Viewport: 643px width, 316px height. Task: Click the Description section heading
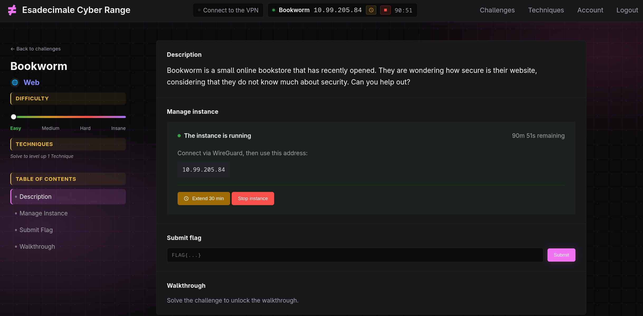(x=184, y=55)
